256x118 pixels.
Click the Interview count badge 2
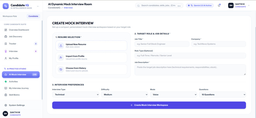(36, 51)
